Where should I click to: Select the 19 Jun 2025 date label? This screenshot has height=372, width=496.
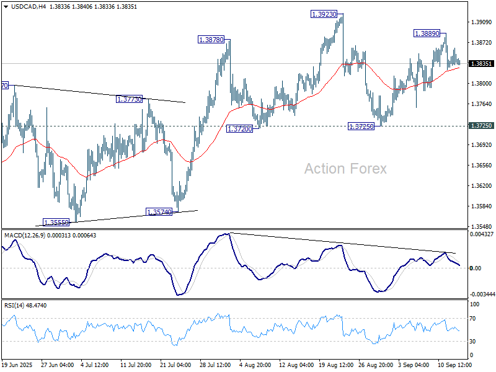pyautogui.click(x=17, y=365)
